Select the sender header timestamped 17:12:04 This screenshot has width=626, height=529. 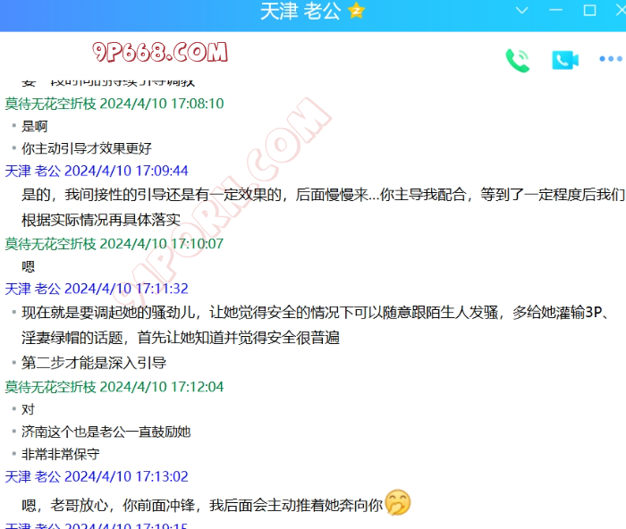[x=114, y=387]
